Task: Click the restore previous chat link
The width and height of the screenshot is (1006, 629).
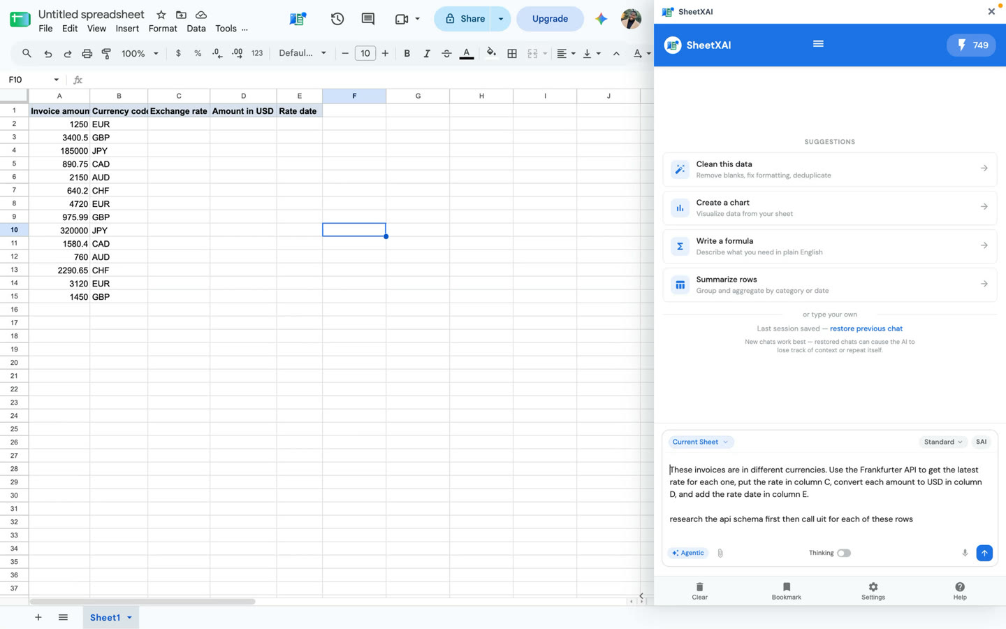Action: pos(866,328)
